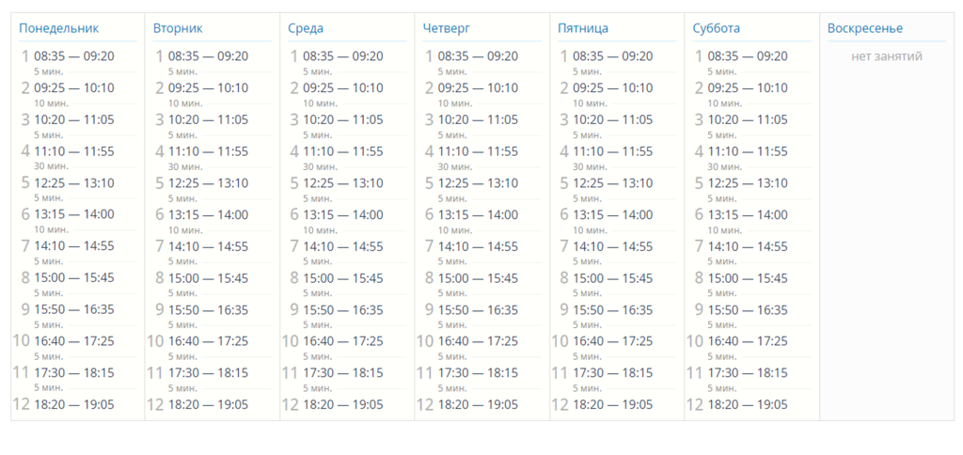Click Четверг lesson 12 at 18:20 — 19:05
The width and height of the screenshot is (963, 455).
tap(478, 404)
